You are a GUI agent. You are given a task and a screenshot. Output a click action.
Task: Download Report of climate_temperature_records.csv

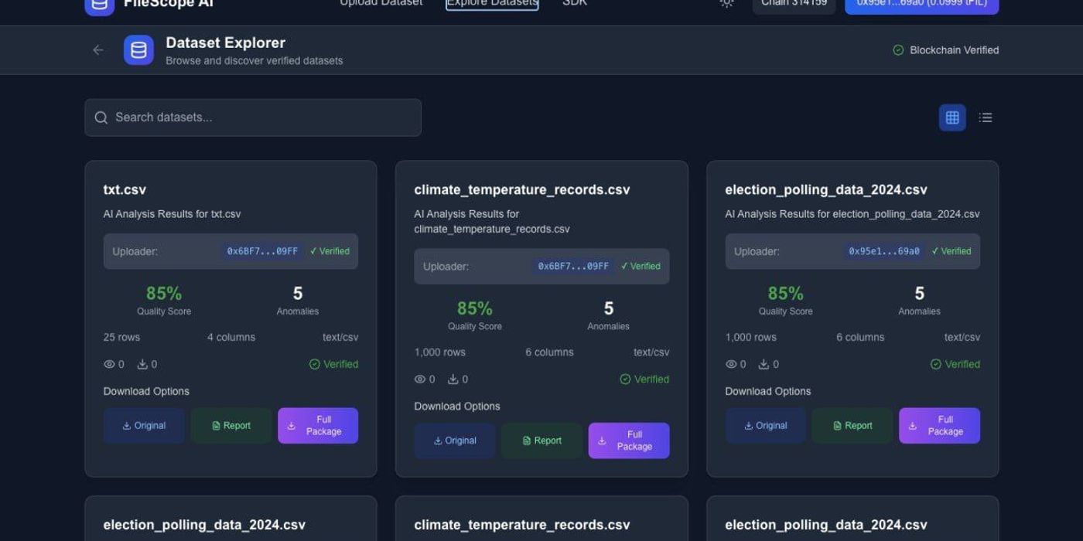pos(542,441)
